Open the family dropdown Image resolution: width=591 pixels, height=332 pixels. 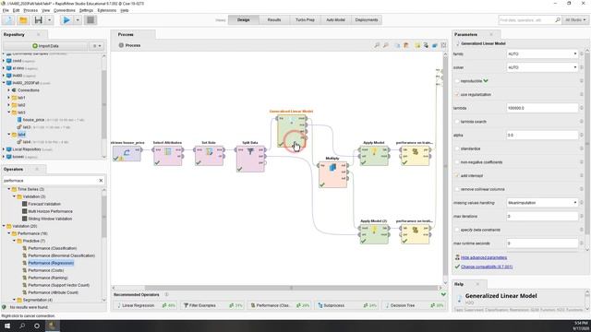(x=542, y=53)
